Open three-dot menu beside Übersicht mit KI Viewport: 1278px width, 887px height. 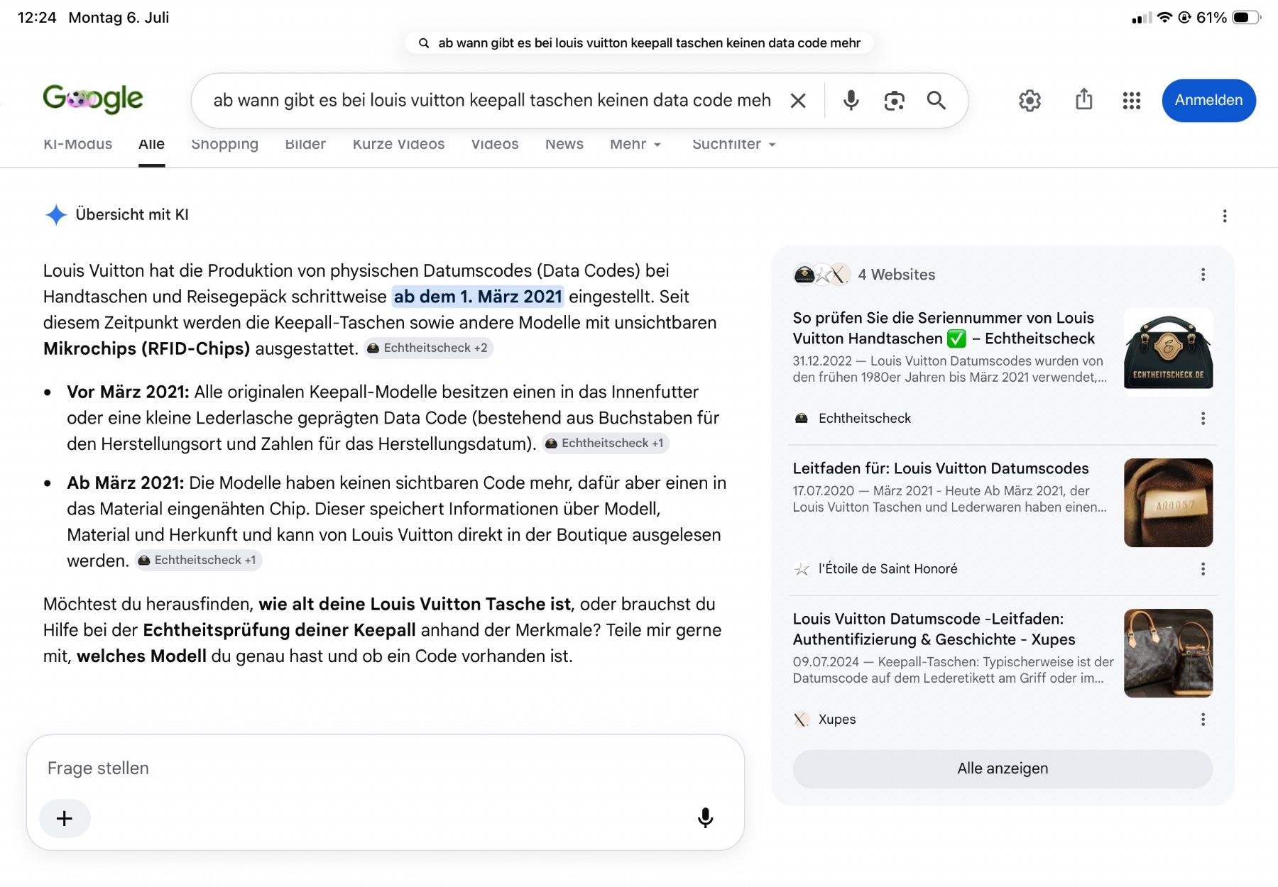click(1225, 216)
